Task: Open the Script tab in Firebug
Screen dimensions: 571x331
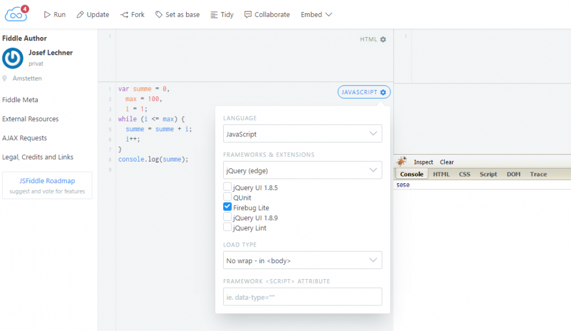Action: (488, 174)
